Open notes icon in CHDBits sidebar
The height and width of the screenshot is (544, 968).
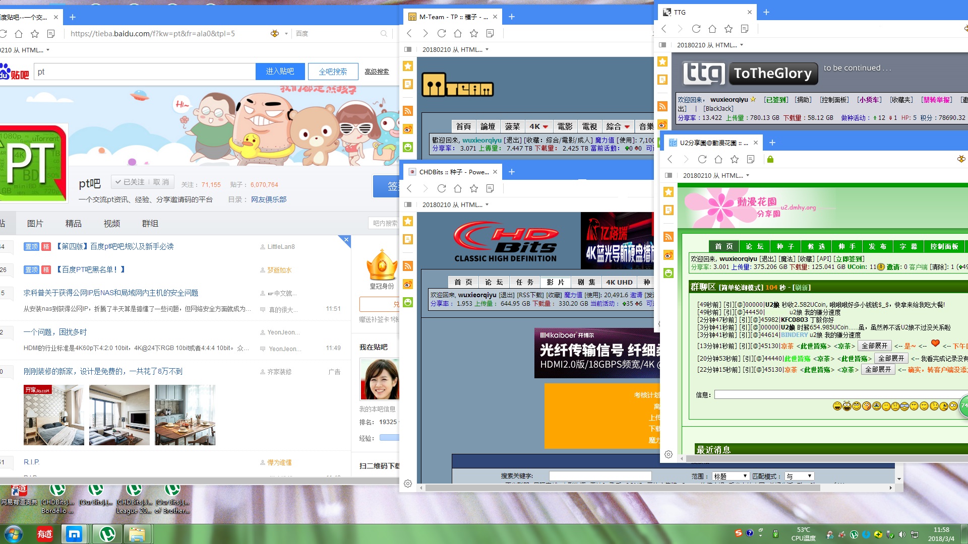pyautogui.click(x=408, y=239)
